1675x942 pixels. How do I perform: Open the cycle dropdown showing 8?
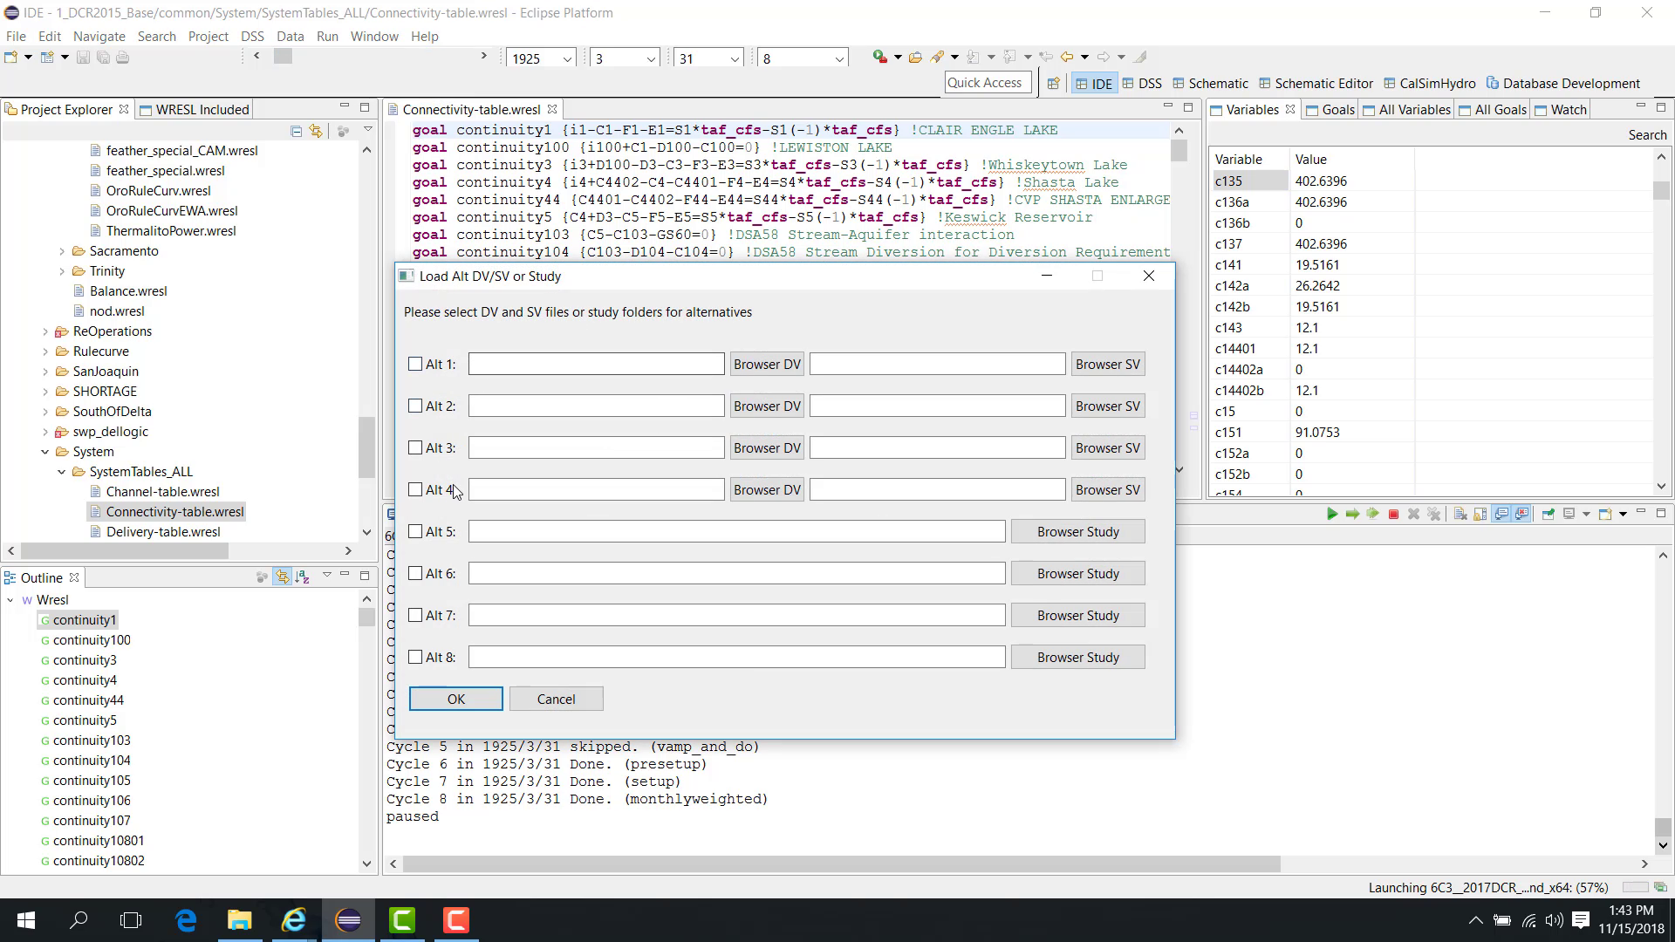click(838, 58)
